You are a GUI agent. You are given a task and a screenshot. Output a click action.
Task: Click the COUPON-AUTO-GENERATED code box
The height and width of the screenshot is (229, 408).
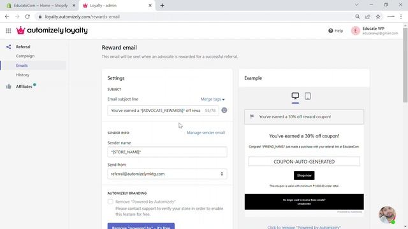[x=304, y=162]
